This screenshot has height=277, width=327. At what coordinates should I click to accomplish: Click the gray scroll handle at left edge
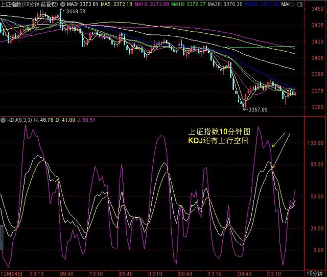pyautogui.click(x=2, y=238)
